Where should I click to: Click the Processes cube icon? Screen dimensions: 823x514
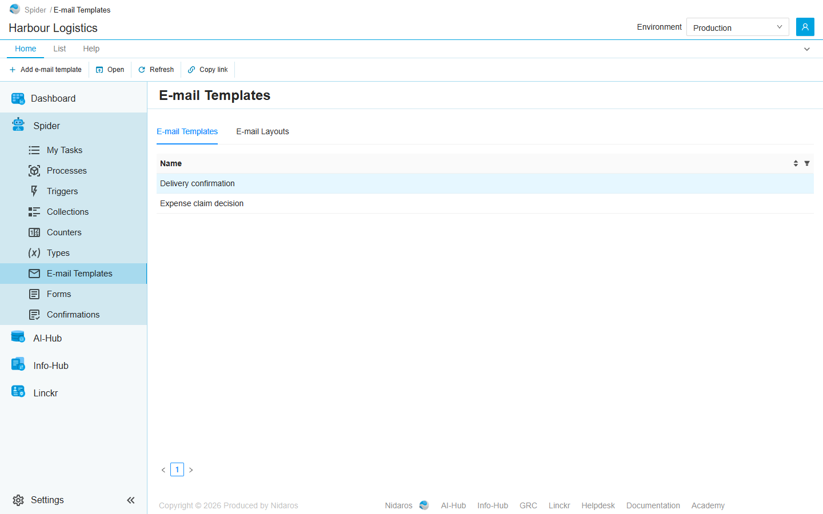[x=34, y=171]
